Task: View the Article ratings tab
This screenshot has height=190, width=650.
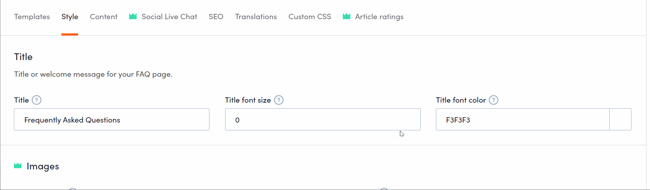Action: coord(379,17)
